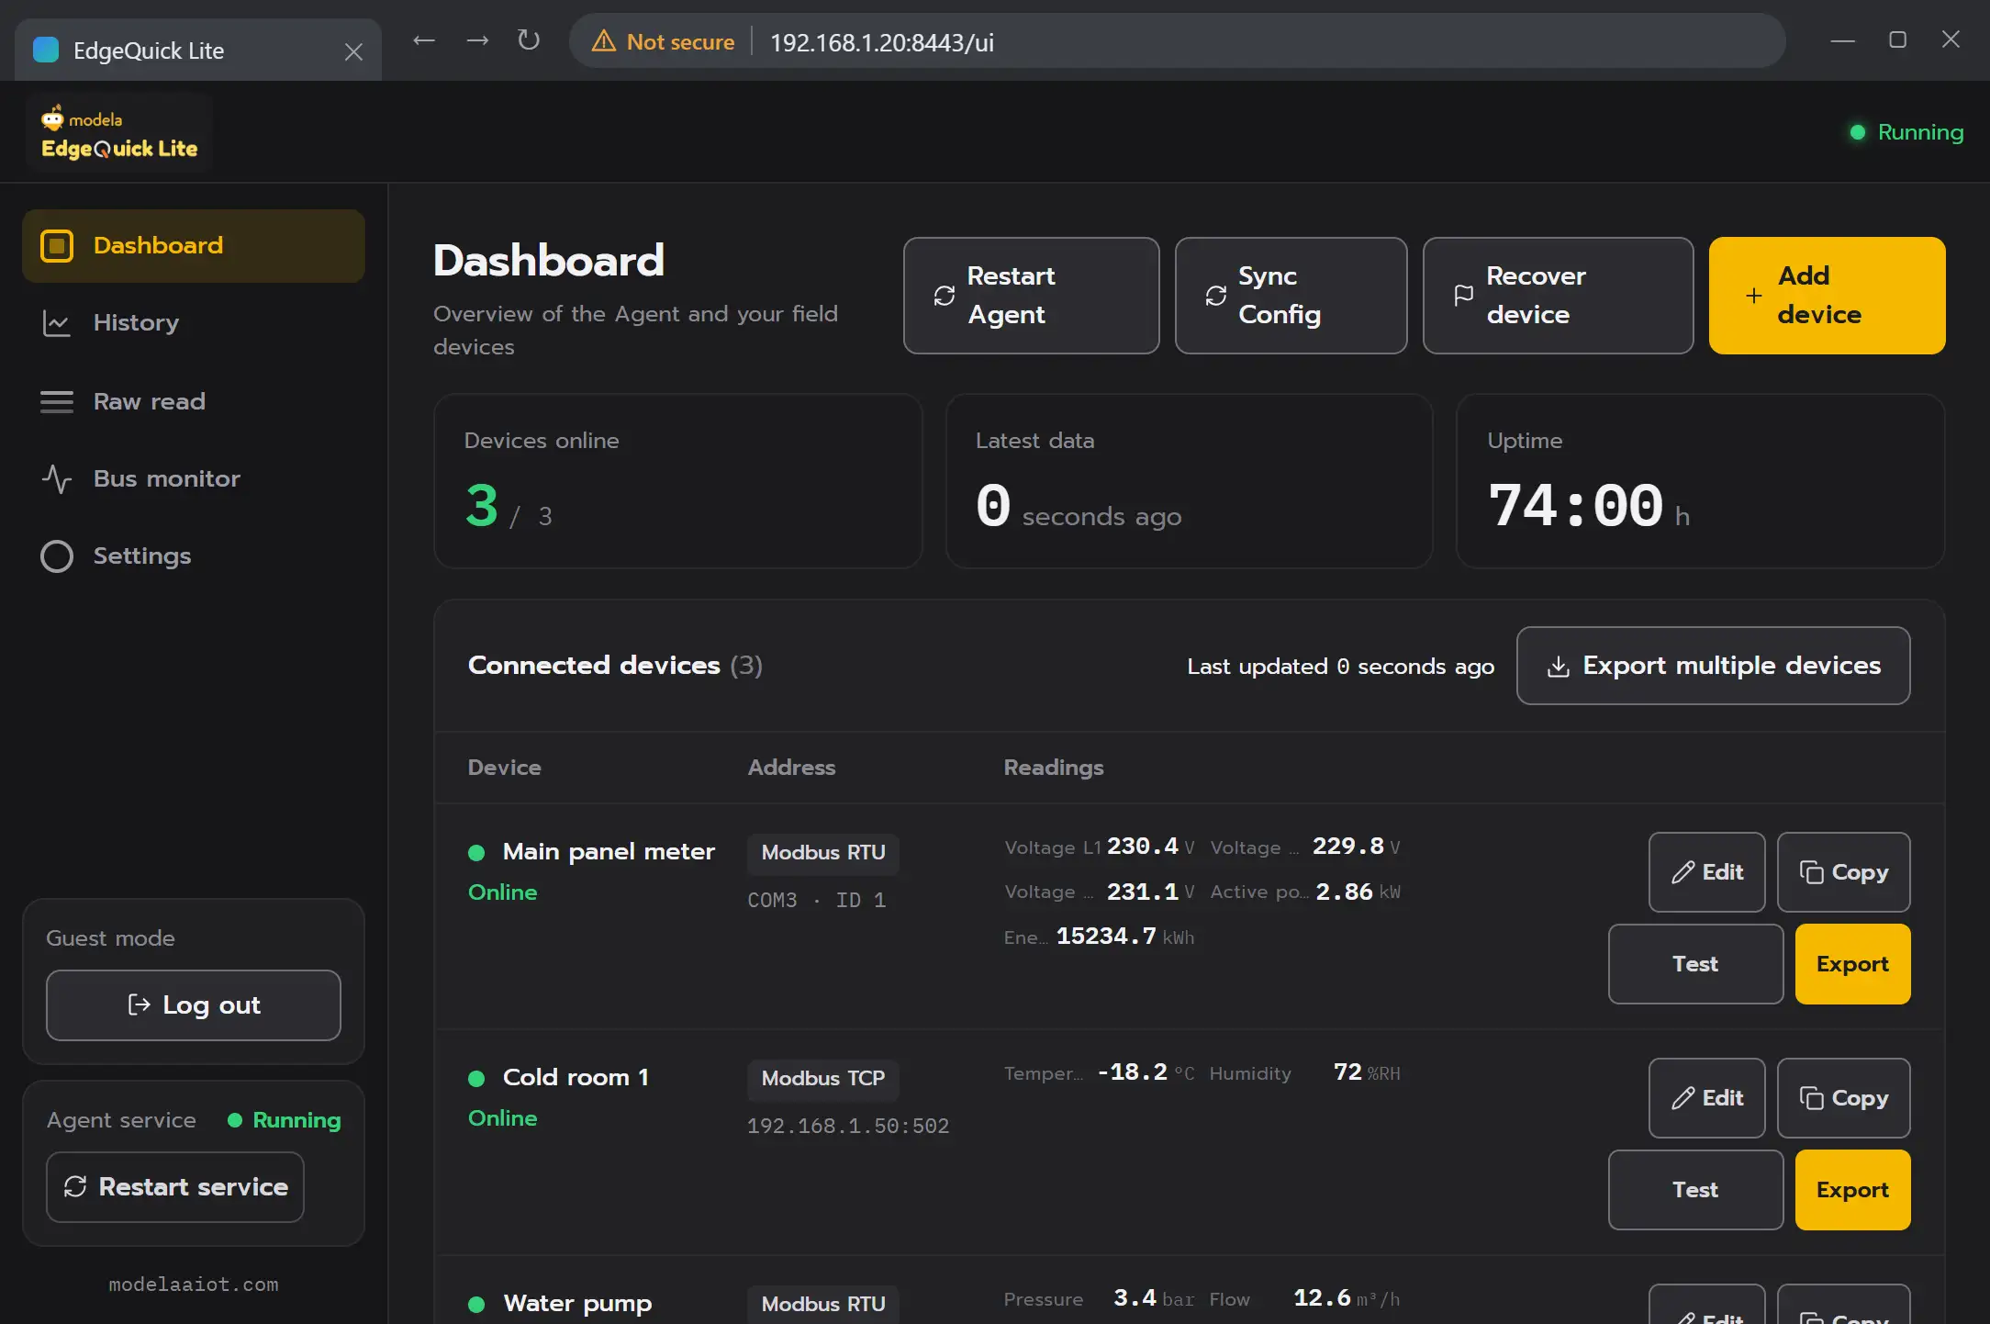Open the modelaaiot.com link
Viewport: 1990px width, 1324px height.
pyautogui.click(x=194, y=1285)
